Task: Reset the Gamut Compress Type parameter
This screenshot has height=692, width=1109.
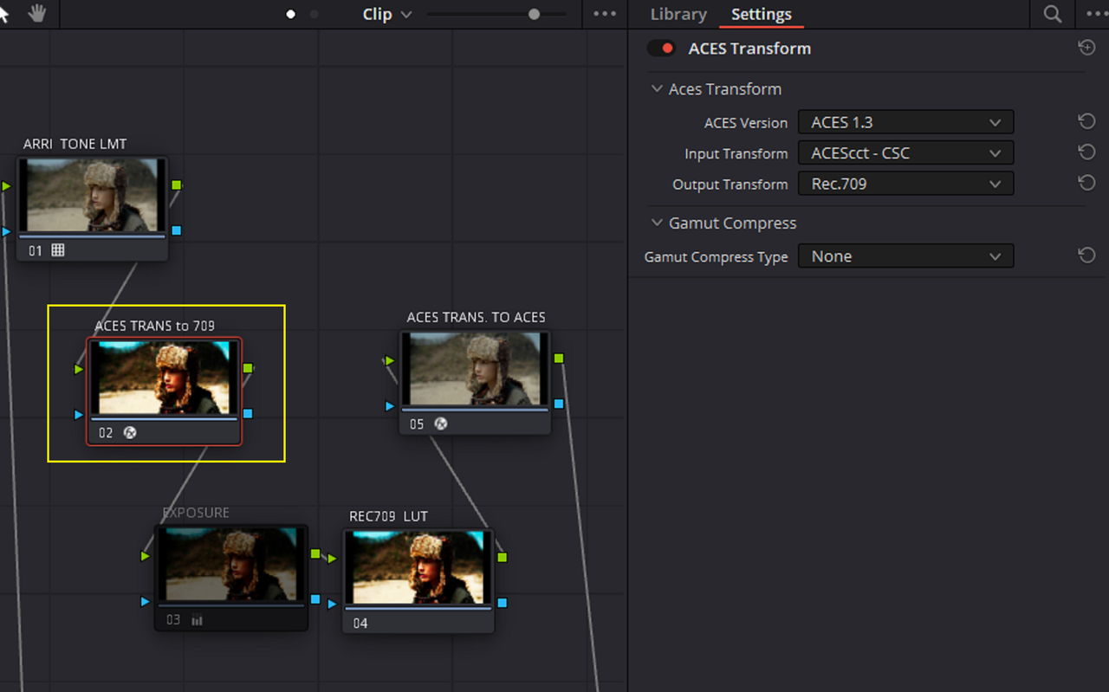Action: pyautogui.click(x=1086, y=255)
